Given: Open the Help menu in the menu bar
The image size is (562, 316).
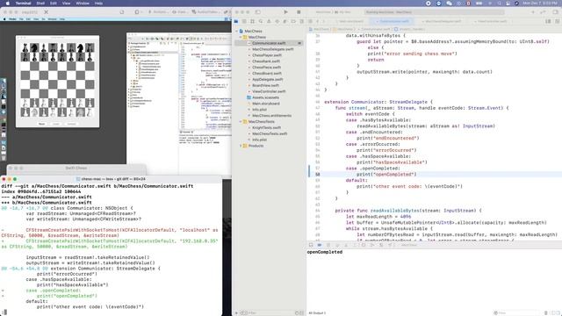Looking at the screenshot, I should (x=98, y=4).
